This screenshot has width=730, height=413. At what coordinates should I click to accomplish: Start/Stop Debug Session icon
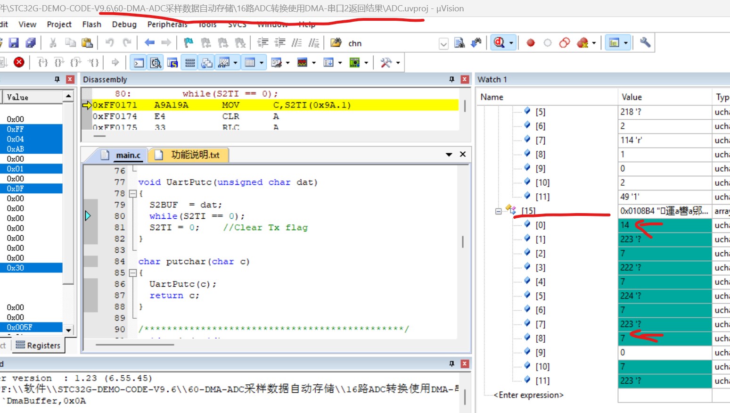click(499, 43)
